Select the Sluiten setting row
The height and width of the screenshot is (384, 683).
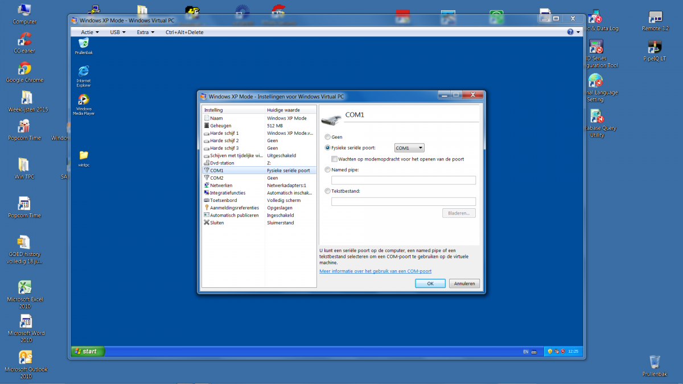(259, 222)
